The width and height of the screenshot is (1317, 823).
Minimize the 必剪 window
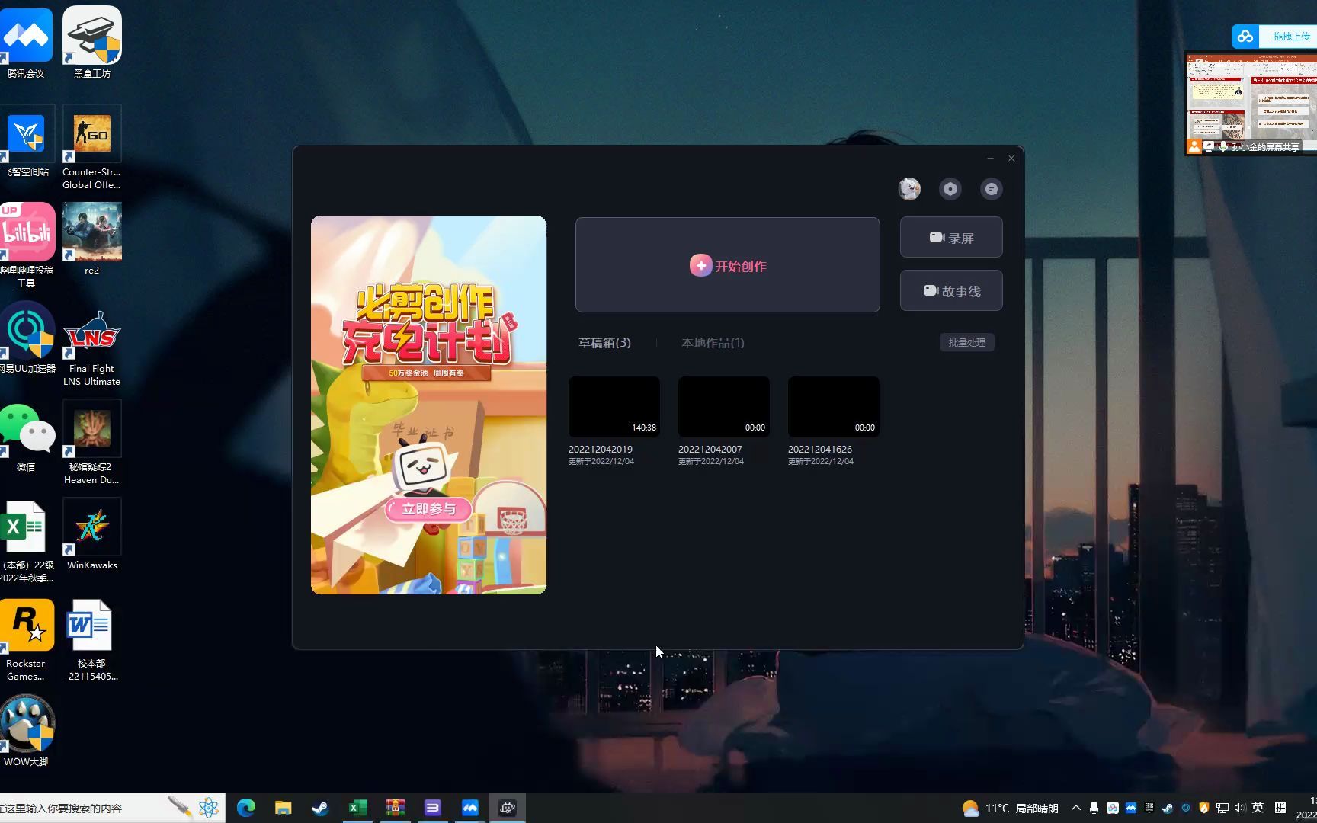point(990,158)
